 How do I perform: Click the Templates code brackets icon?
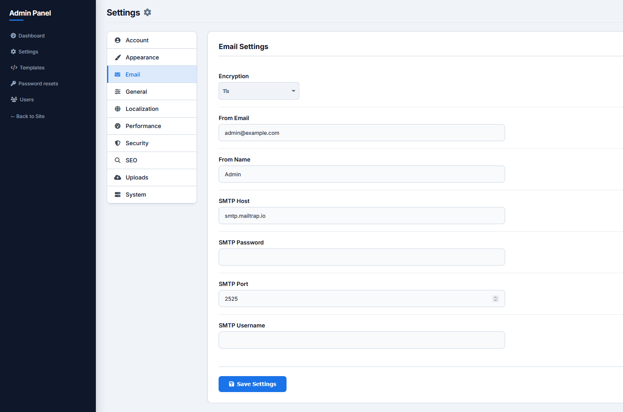[14, 67]
